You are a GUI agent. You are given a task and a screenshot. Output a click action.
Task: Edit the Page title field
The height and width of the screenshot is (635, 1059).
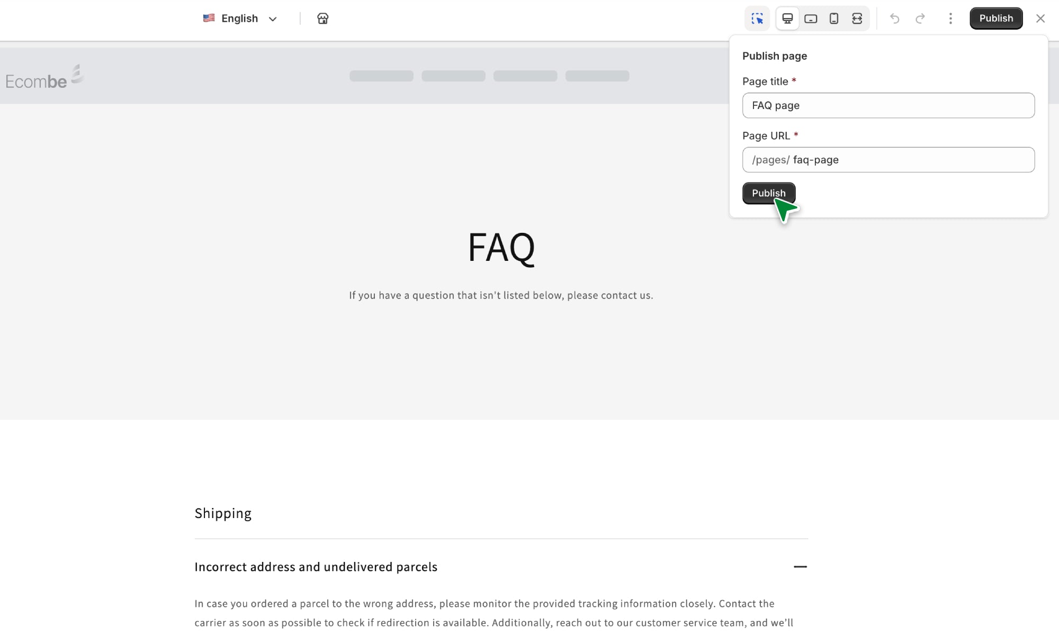pyautogui.click(x=888, y=105)
